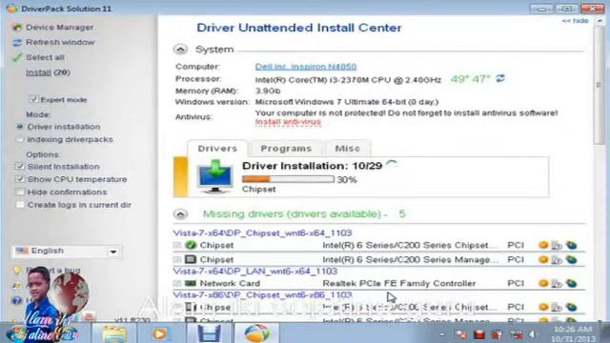610x343 pixels.
Task: Click the volume speaker tray icon
Action: tap(533, 334)
